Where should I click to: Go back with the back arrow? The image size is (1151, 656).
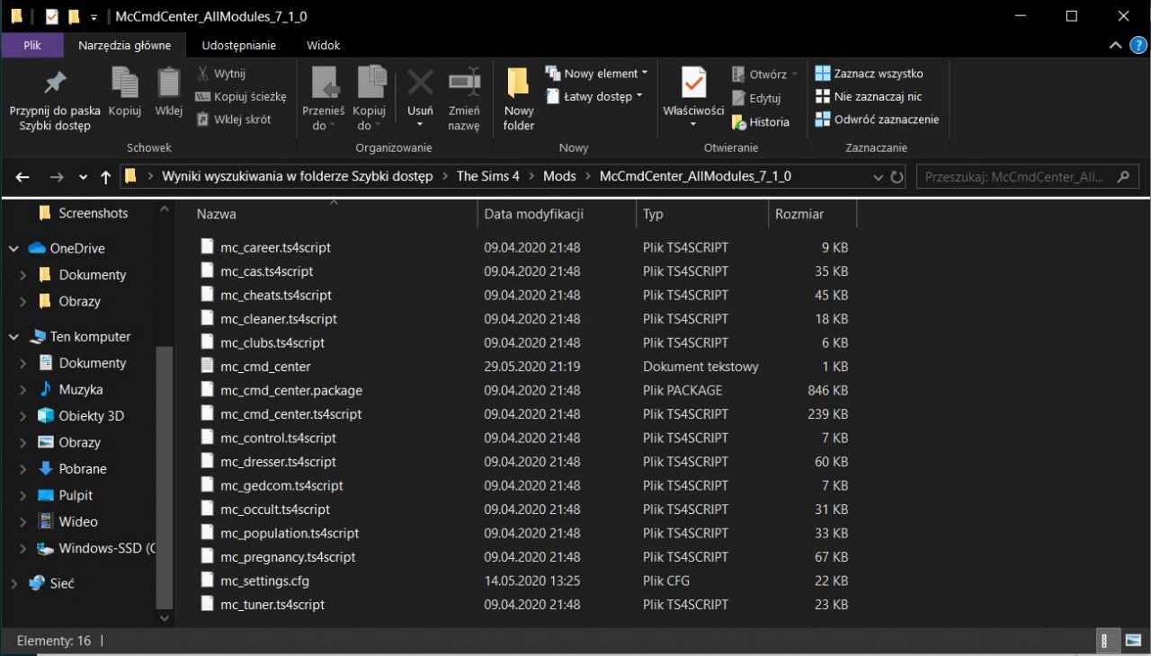[x=22, y=177]
